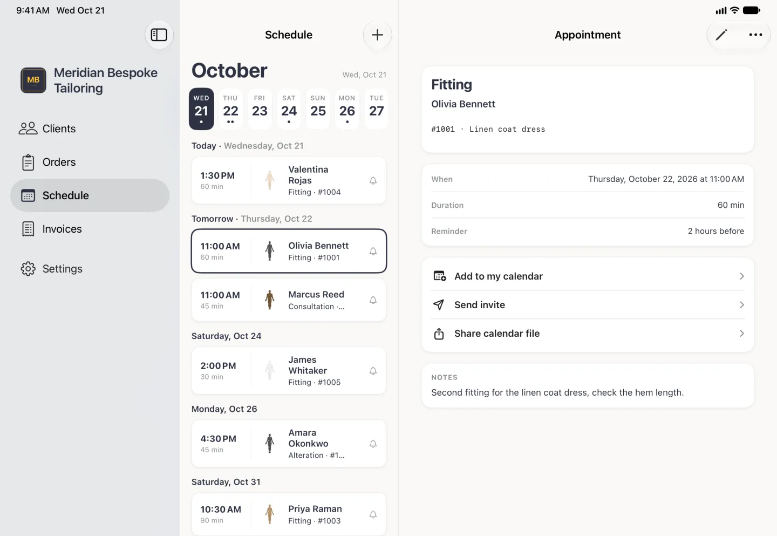Click the Reminder value 2 hours before
777x536 pixels.
715,231
